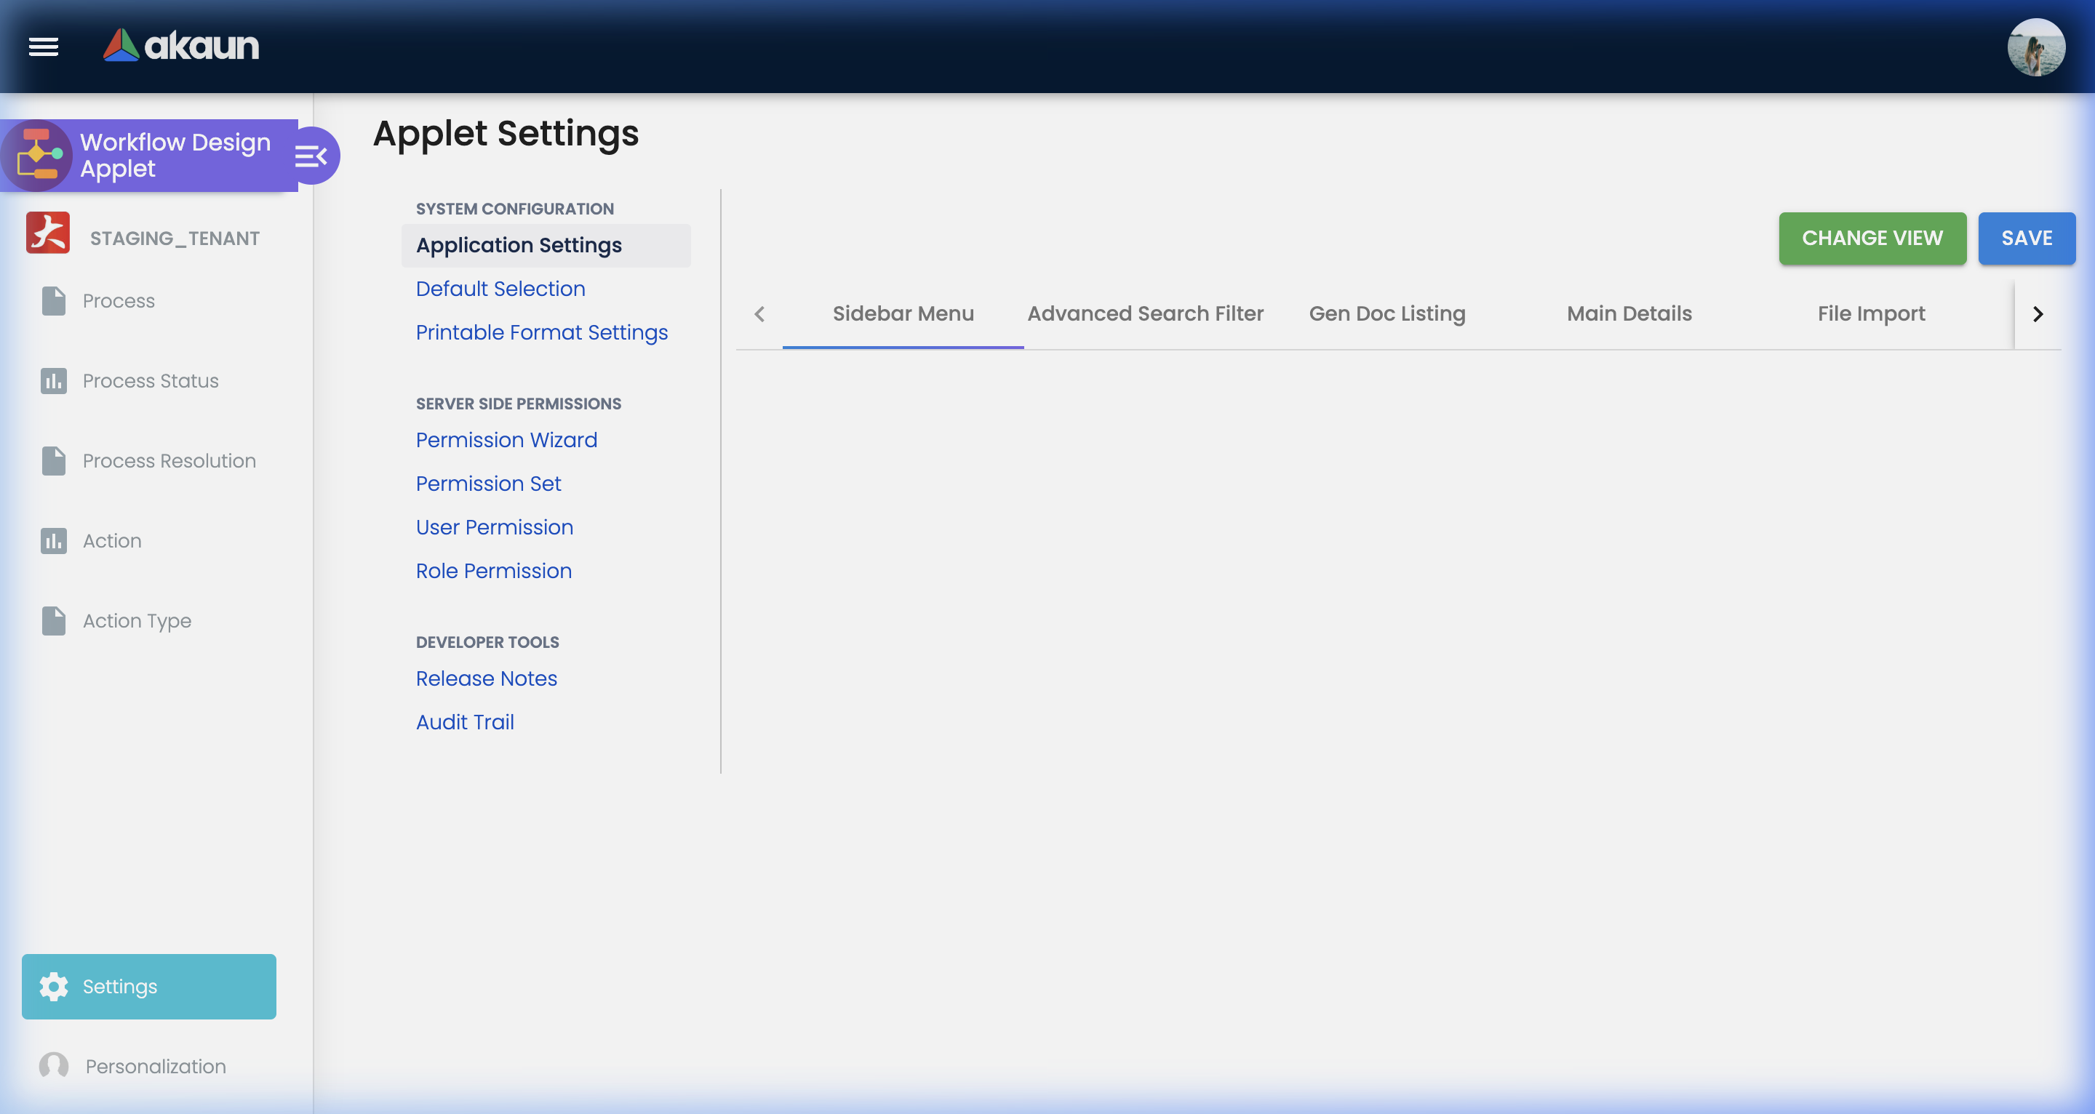Image resolution: width=2095 pixels, height=1114 pixels.
Task: Select the Gen Doc Listing tab
Action: click(x=1386, y=314)
